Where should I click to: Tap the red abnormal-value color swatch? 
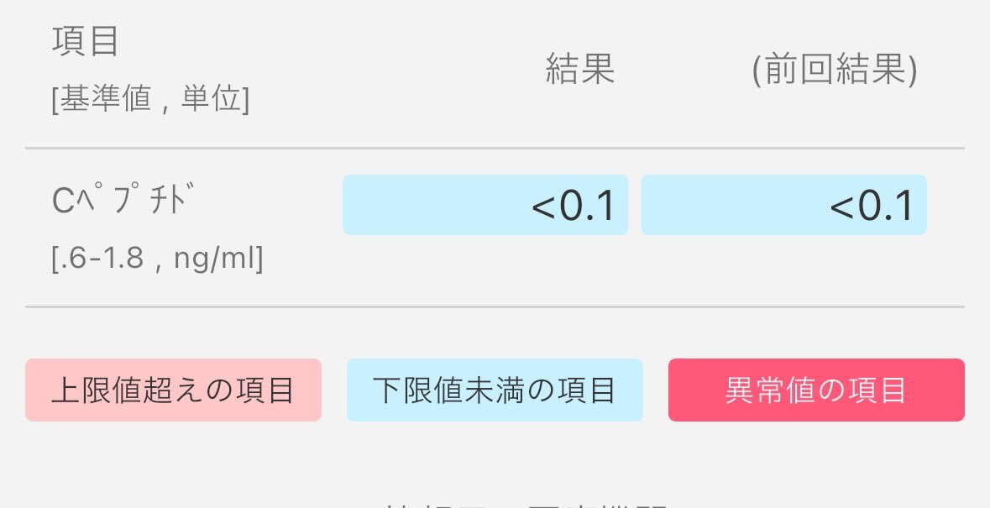pyautogui.click(x=816, y=390)
